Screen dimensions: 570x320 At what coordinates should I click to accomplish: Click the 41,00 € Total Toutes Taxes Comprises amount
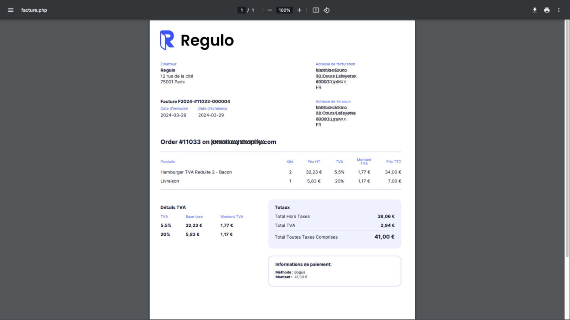click(384, 237)
